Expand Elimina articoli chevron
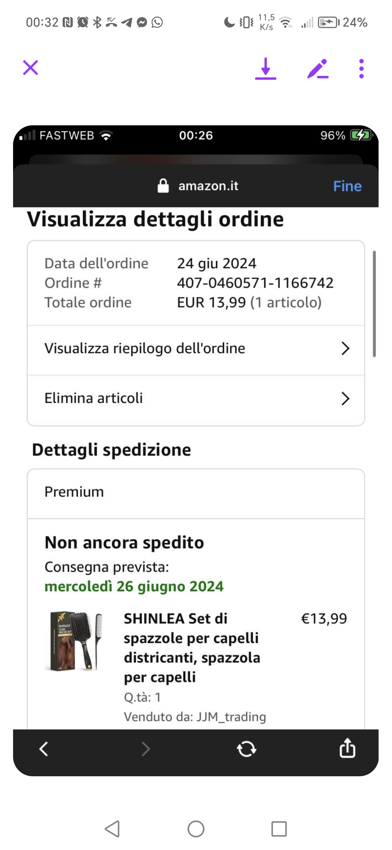 pos(345,398)
